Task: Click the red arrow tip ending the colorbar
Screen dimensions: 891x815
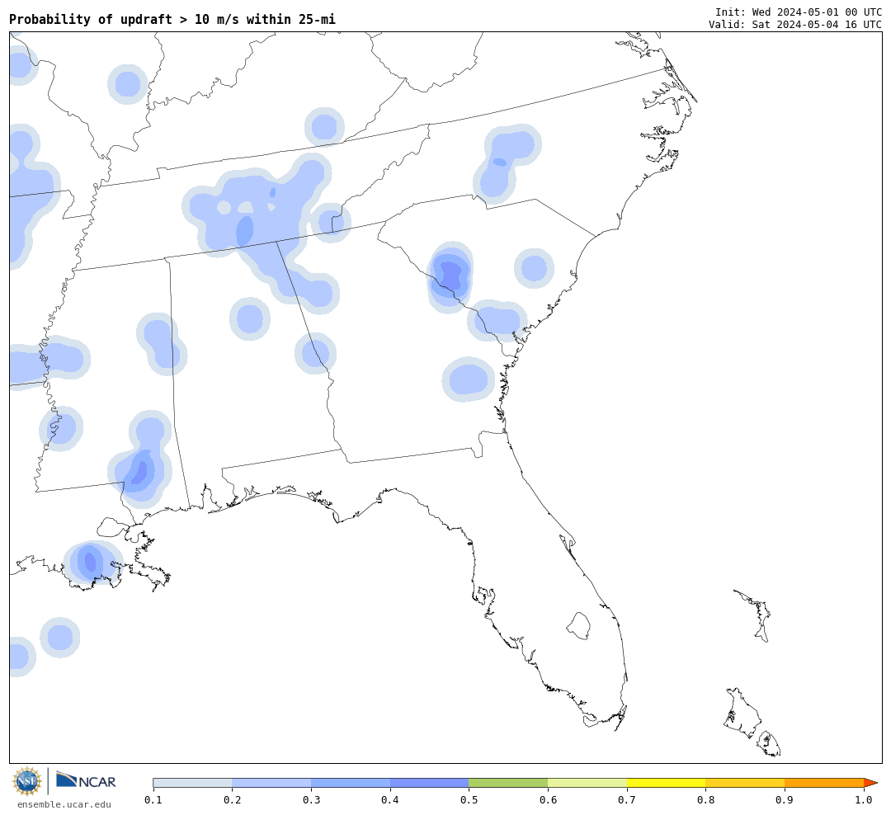Action: (870, 783)
